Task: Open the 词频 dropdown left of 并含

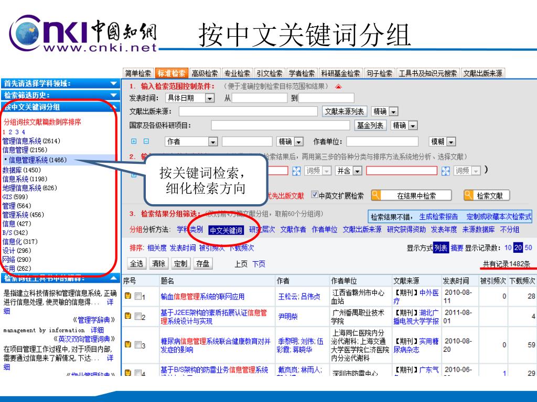Action: coord(327,171)
